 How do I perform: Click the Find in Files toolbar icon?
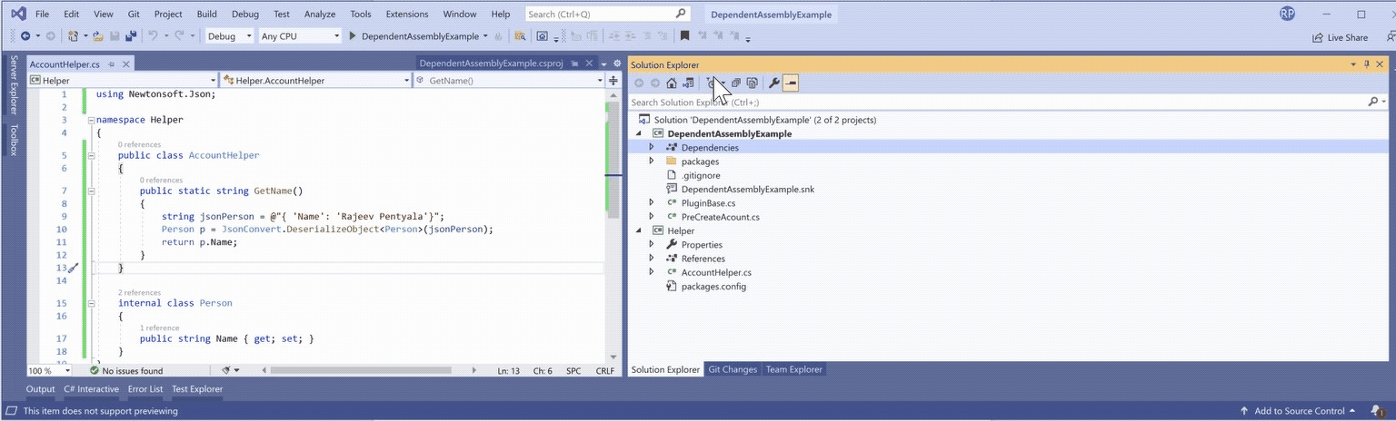(x=520, y=36)
